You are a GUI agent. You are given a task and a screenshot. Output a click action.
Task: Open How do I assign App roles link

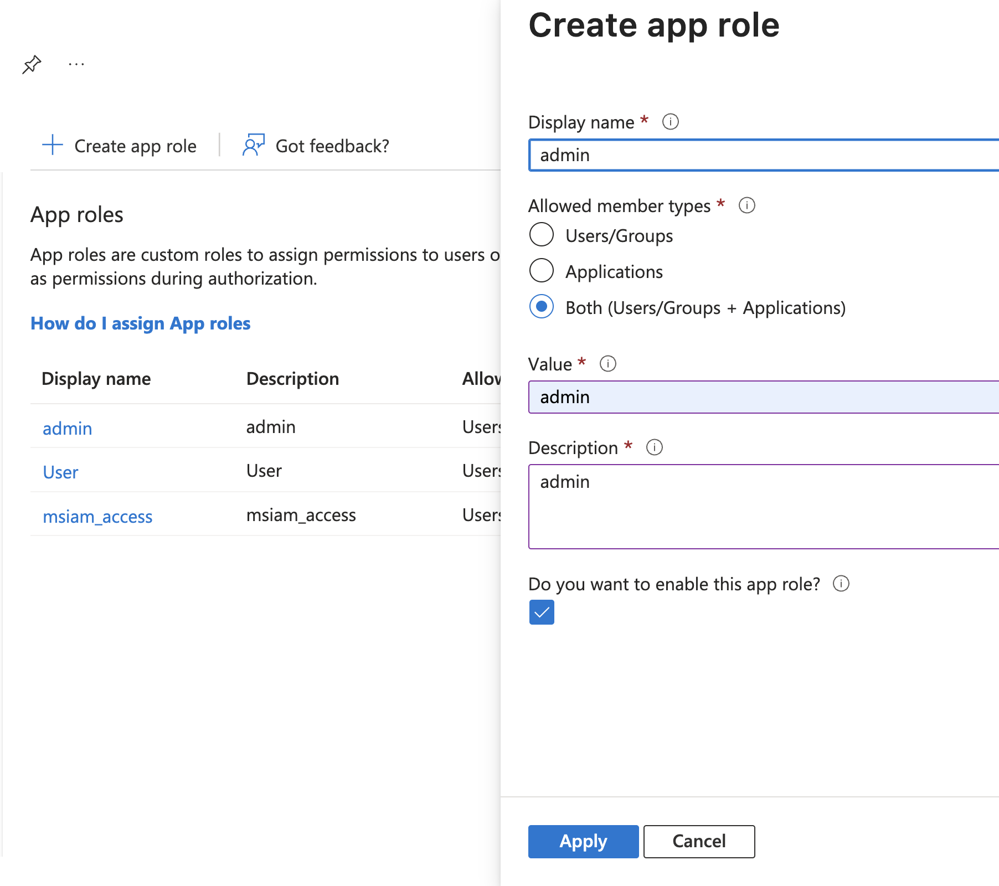coord(141,323)
